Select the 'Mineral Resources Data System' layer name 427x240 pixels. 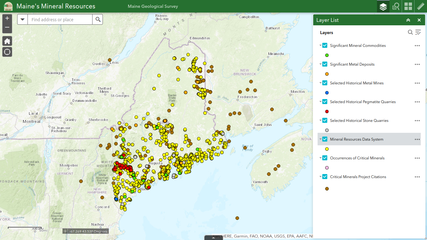(x=357, y=139)
